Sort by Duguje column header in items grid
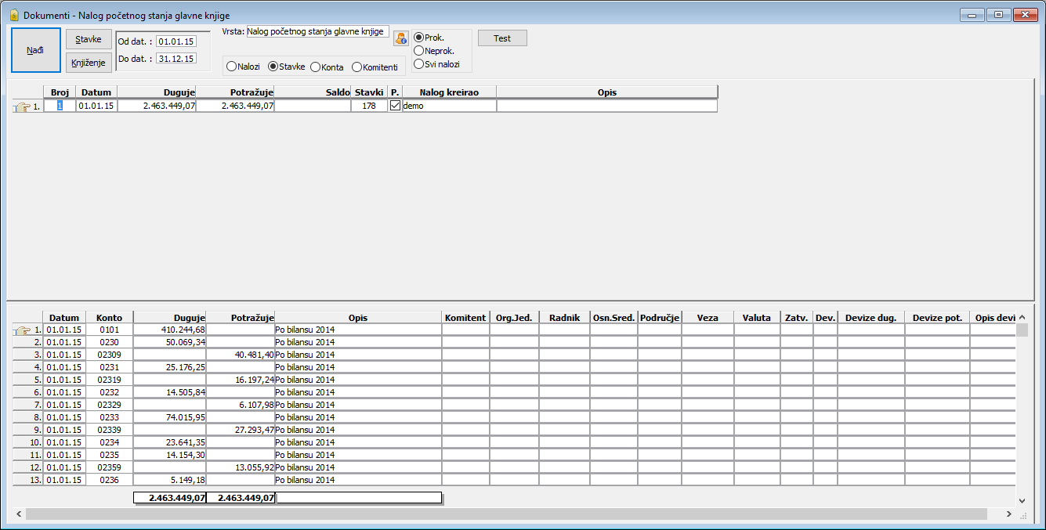The width and height of the screenshot is (1046, 530). point(170,318)
